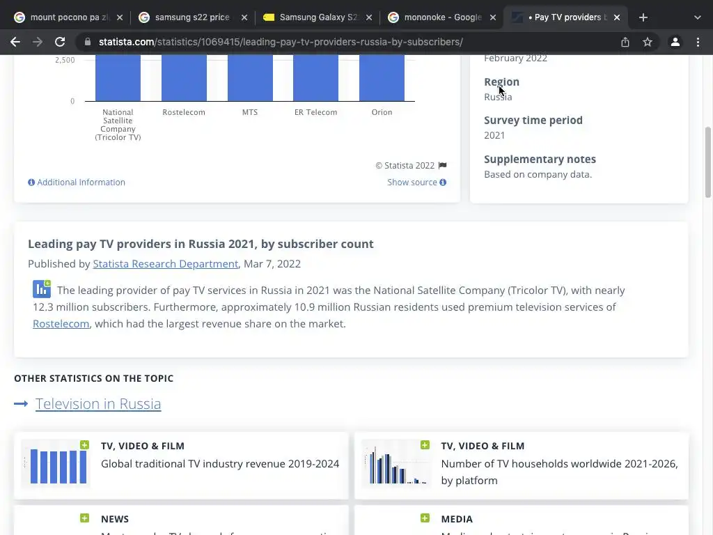This screenshot has height=535, width=713.
Task: Switch to the mononoke Google tab
Action: click(x=441, y=17)
